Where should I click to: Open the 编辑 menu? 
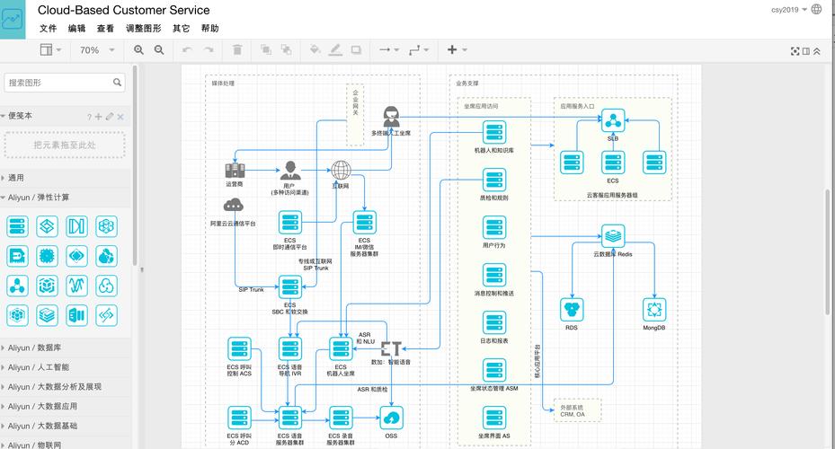pos(76,28)
